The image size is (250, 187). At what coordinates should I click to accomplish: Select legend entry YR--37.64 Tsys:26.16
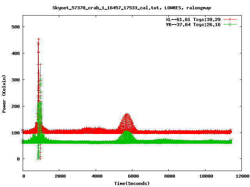click(x=193, y=25)
